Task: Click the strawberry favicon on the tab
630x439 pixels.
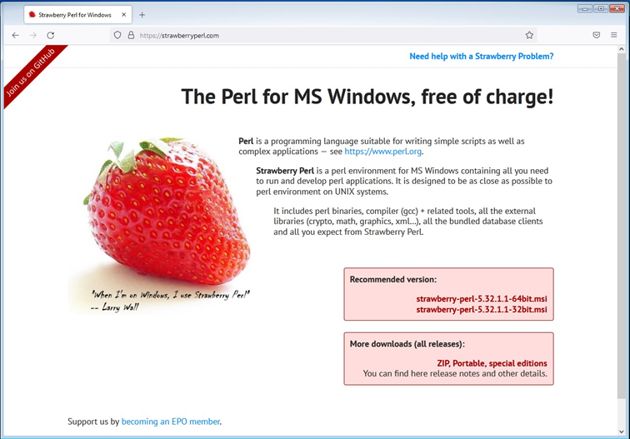Action: coord(32,15)
